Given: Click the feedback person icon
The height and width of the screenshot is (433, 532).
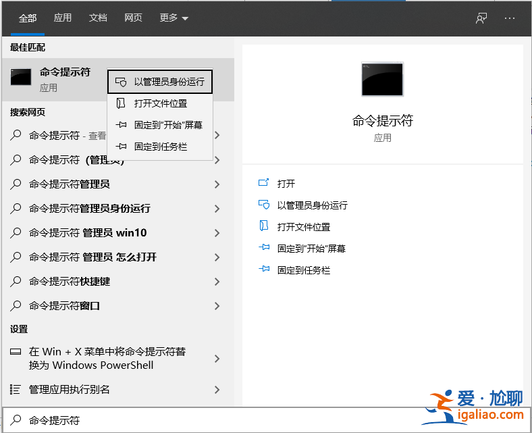Looking at the screenshot, I should (x=481, y=18).
